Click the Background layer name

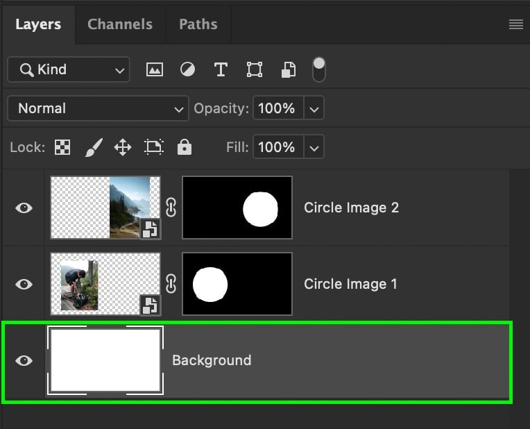coord(212,361)
